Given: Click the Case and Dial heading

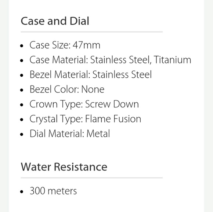Looking at the screenshot, I should click(x=55, y=21).
